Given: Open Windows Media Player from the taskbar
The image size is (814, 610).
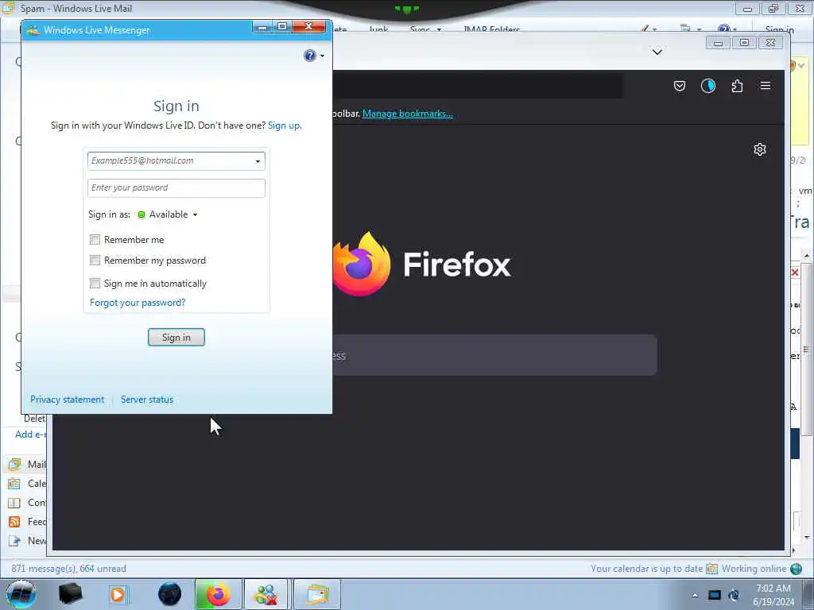Looking at the screenshot, I should 118,594.
